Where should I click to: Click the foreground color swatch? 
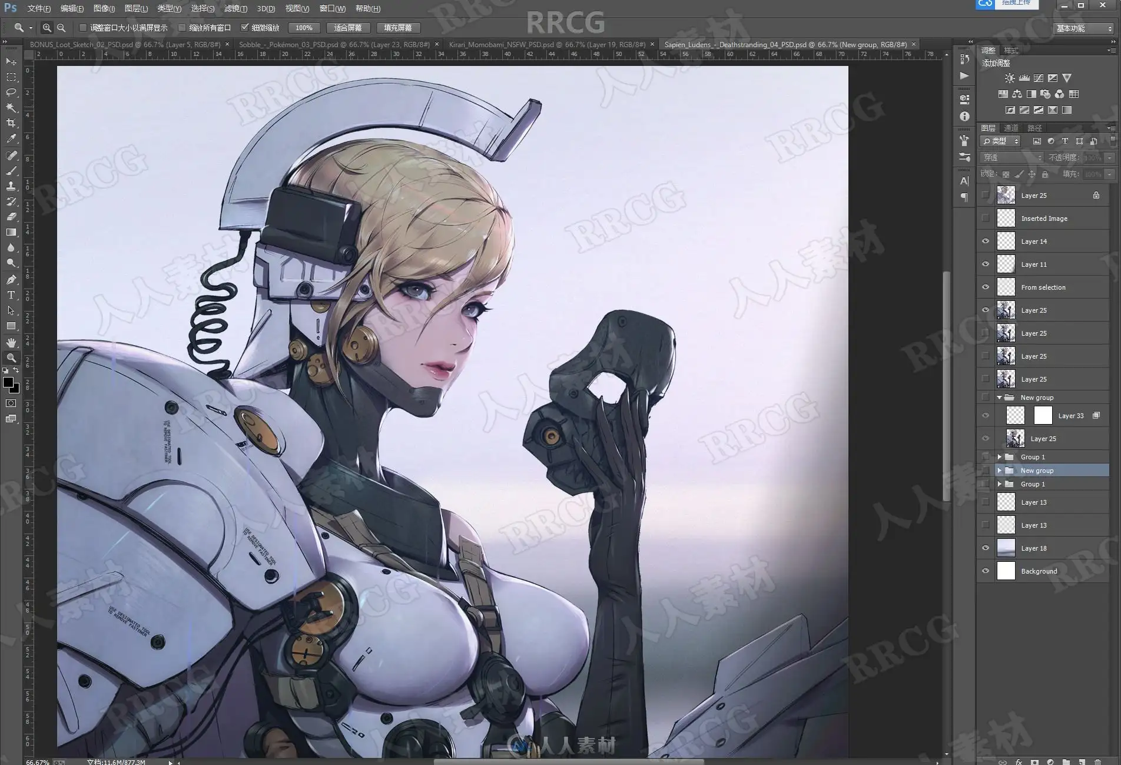click(8, 383)
